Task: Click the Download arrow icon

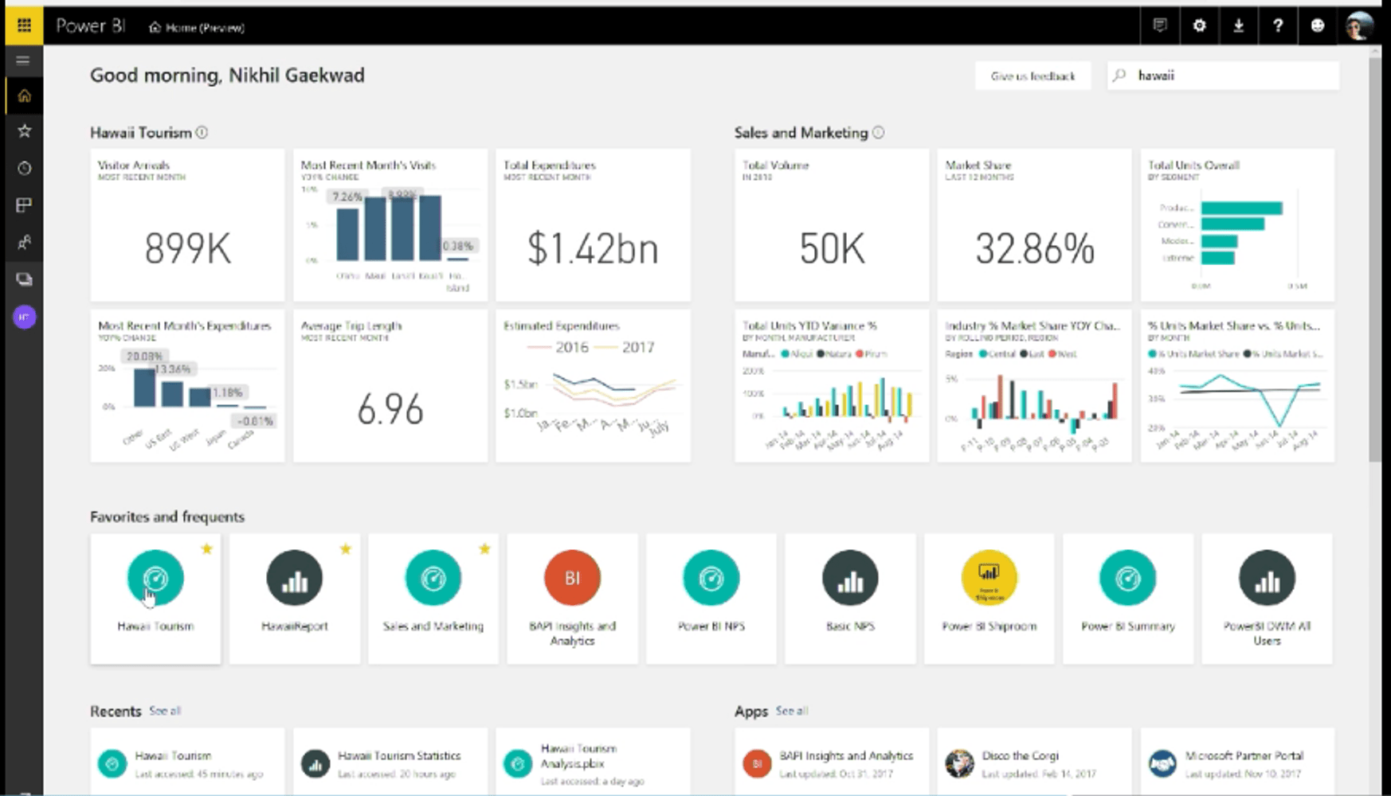Action: tap(1239, 25)
